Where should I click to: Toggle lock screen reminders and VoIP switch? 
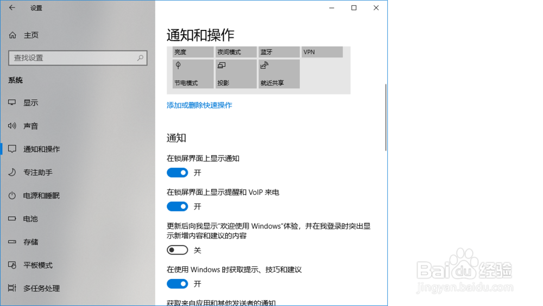click(x=178, y=206)
